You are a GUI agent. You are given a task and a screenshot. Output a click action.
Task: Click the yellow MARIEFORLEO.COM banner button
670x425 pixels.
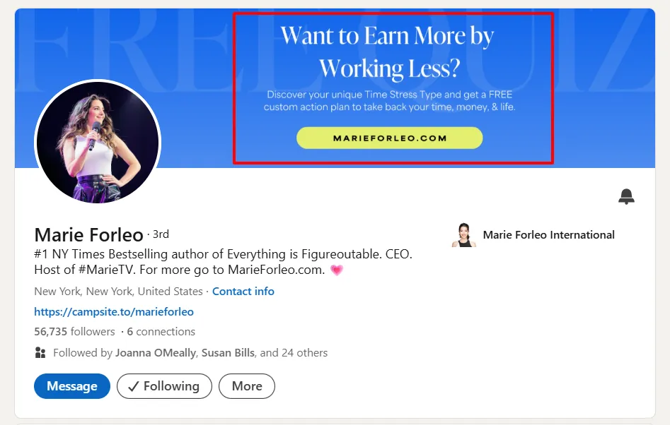[389, 138]
